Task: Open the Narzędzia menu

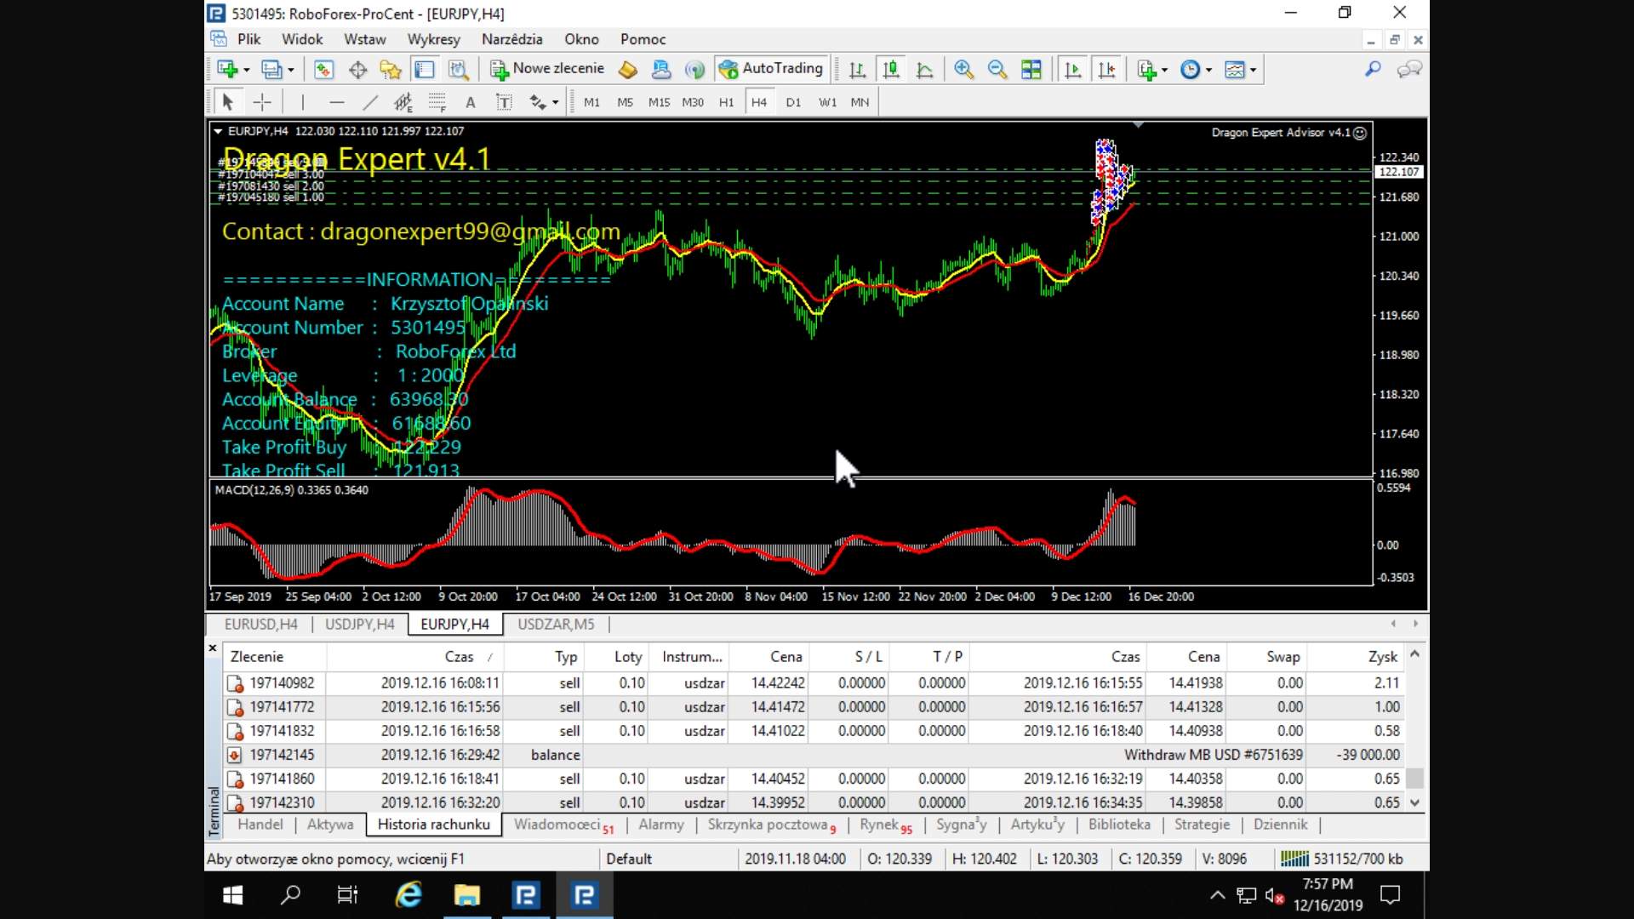Action: 511,39
